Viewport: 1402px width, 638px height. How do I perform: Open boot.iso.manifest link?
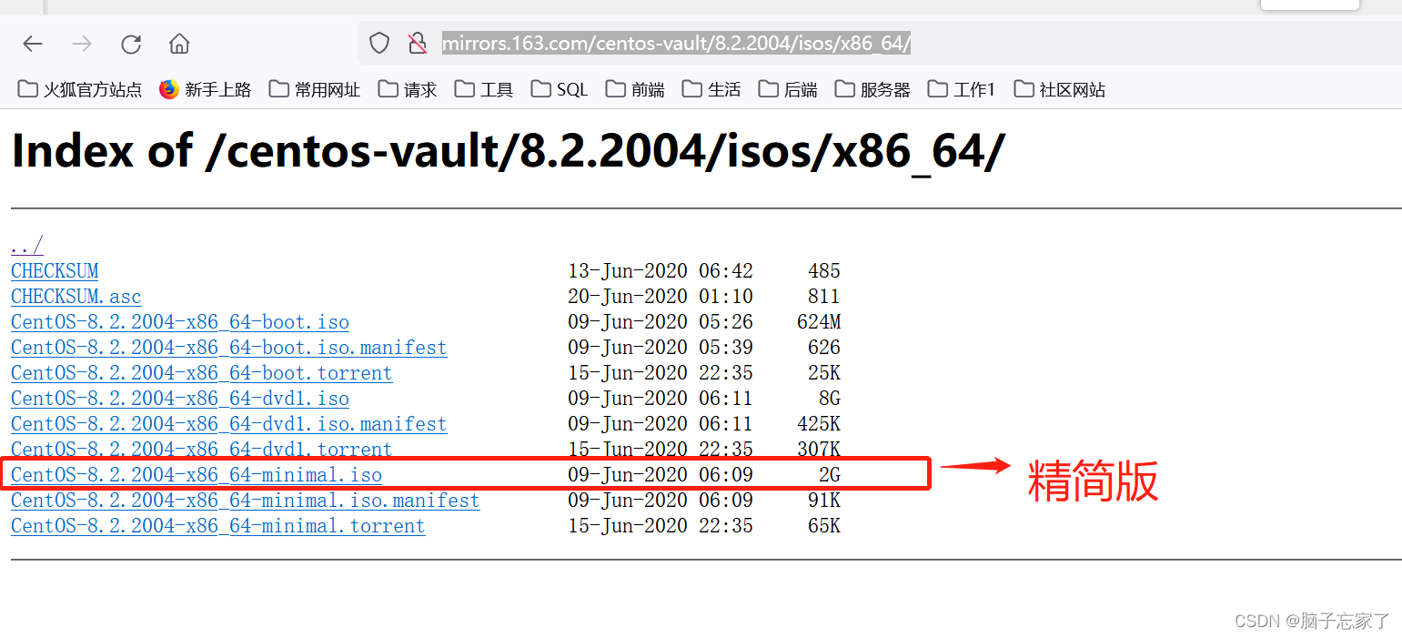(229, 348)
